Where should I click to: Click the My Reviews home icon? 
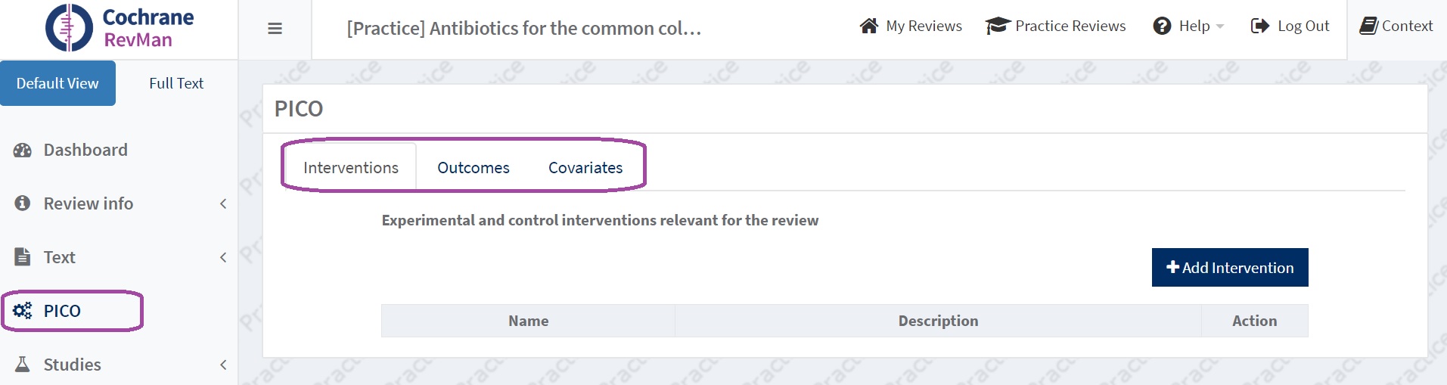pos(869,26)
